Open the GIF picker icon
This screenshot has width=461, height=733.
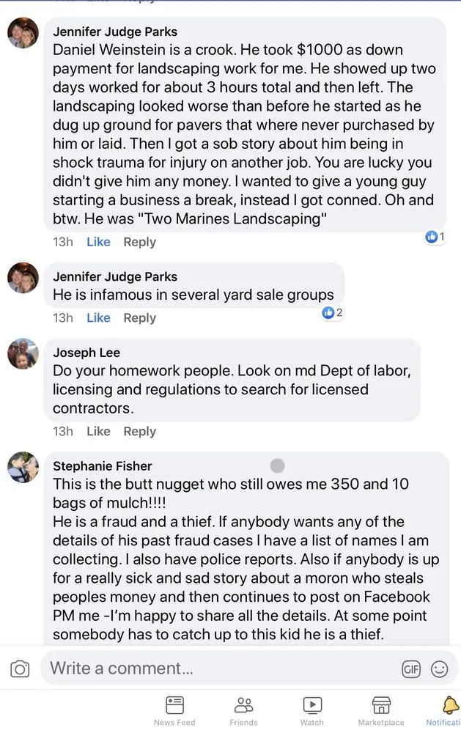tap(411, 668)
